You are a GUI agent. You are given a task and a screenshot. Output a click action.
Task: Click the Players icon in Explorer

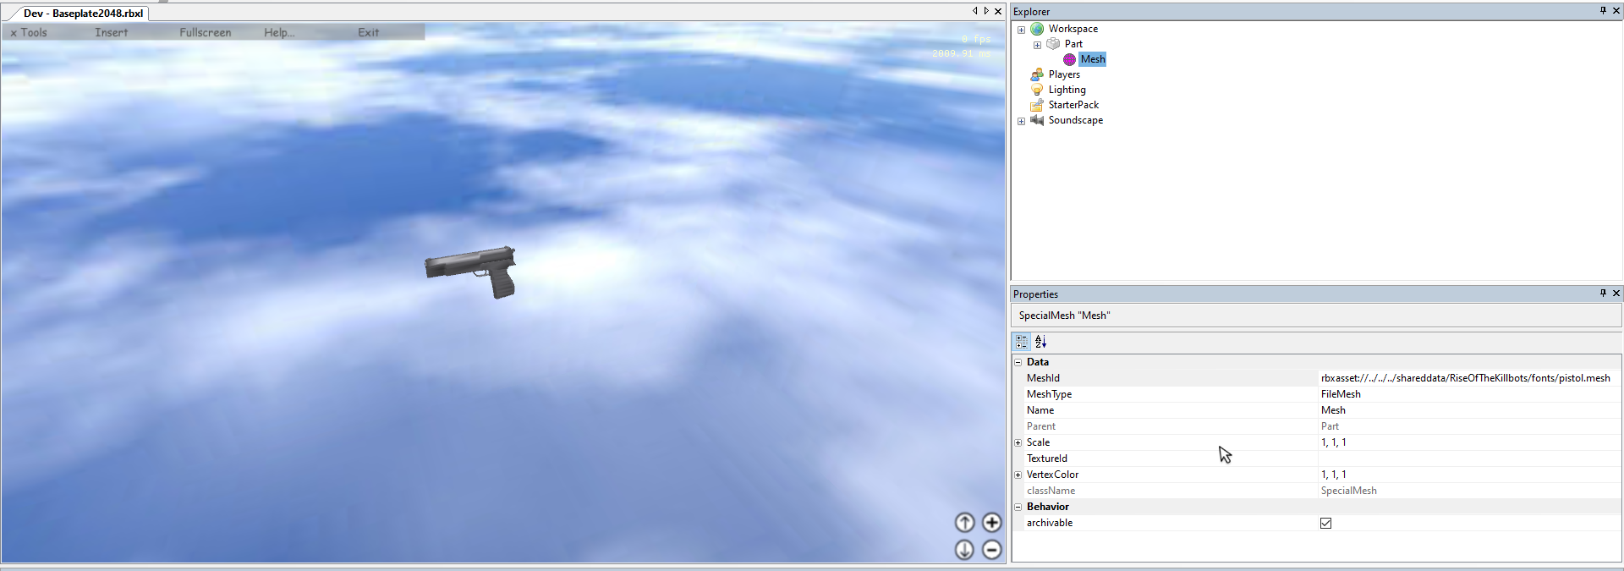[1037, 74]
